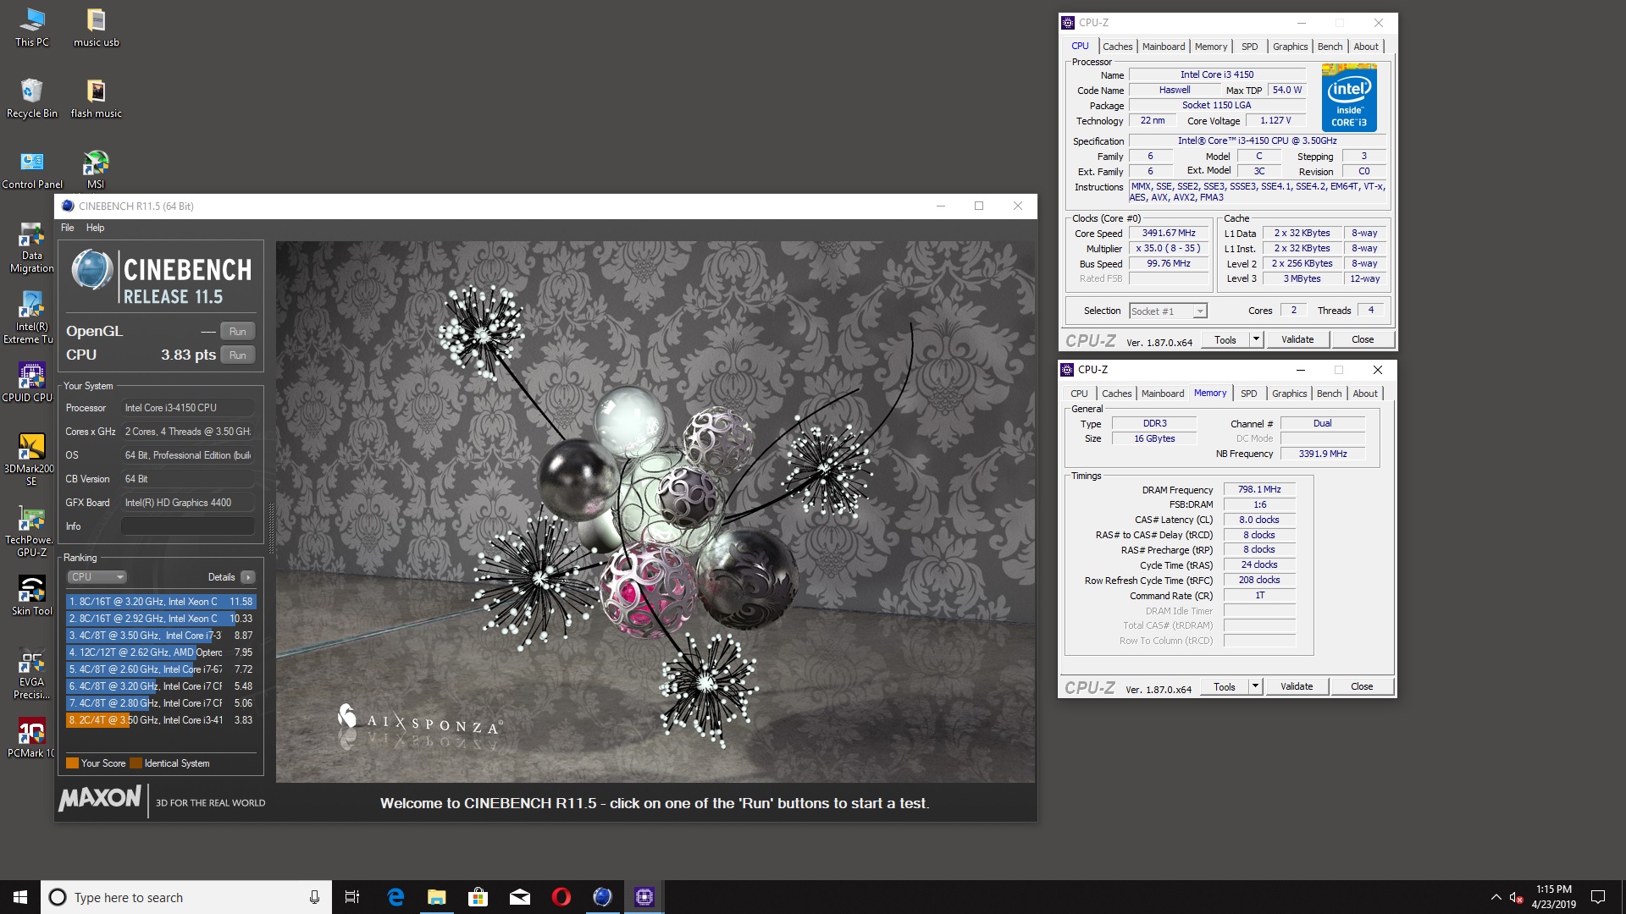The height and width of the screenshot is (914, 1626).
Task: Select ranking row 3 Core i7 8.87
Action: pyautogui.click(x=161, y=636)
